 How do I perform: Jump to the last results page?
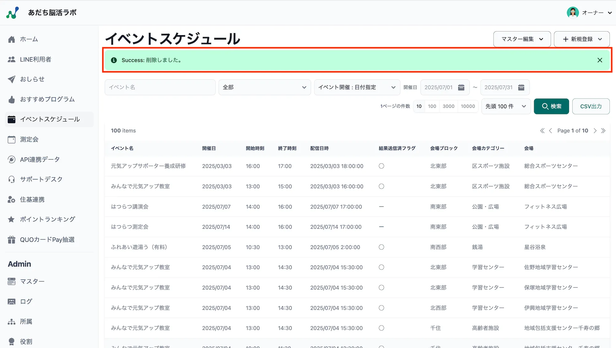(603, 131)
